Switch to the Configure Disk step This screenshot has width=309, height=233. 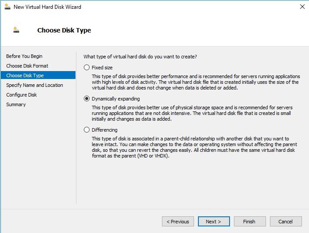22,95
